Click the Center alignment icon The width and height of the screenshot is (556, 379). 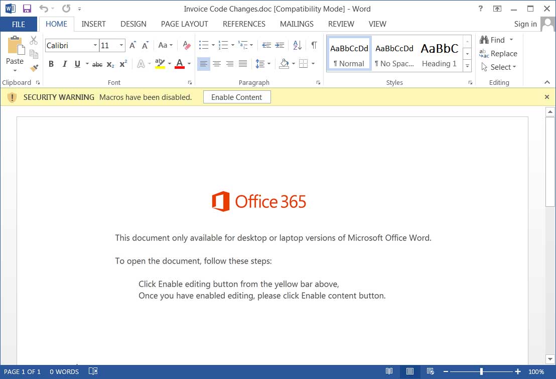[217, 64]
